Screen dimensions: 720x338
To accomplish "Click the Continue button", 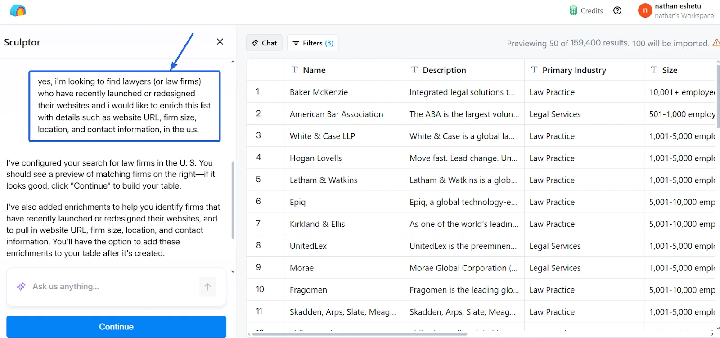I will point(116,327).
